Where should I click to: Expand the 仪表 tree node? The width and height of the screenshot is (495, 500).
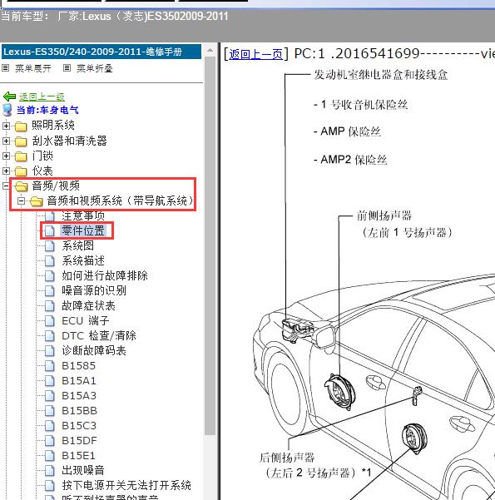(6, 171)
